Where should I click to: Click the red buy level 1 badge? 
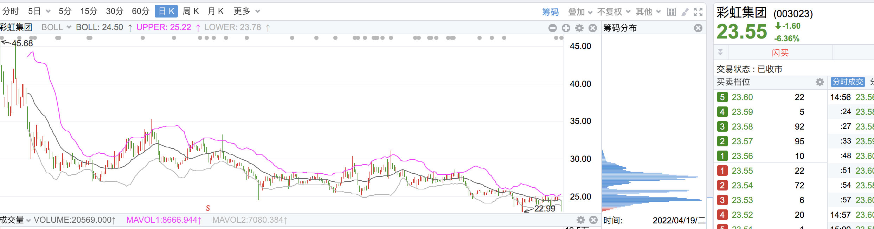(722, 171)
